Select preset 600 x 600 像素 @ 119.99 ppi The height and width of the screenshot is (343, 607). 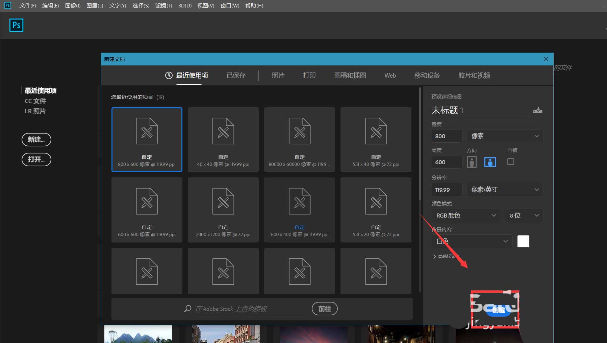pyautogui.click(x=147, y=210)
